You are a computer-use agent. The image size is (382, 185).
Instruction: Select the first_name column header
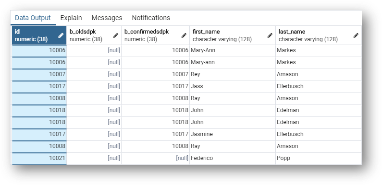point(233,35)
